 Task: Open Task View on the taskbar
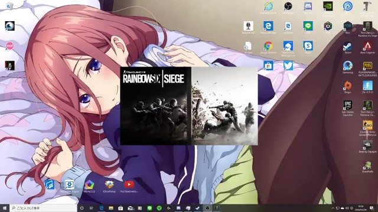92,208
